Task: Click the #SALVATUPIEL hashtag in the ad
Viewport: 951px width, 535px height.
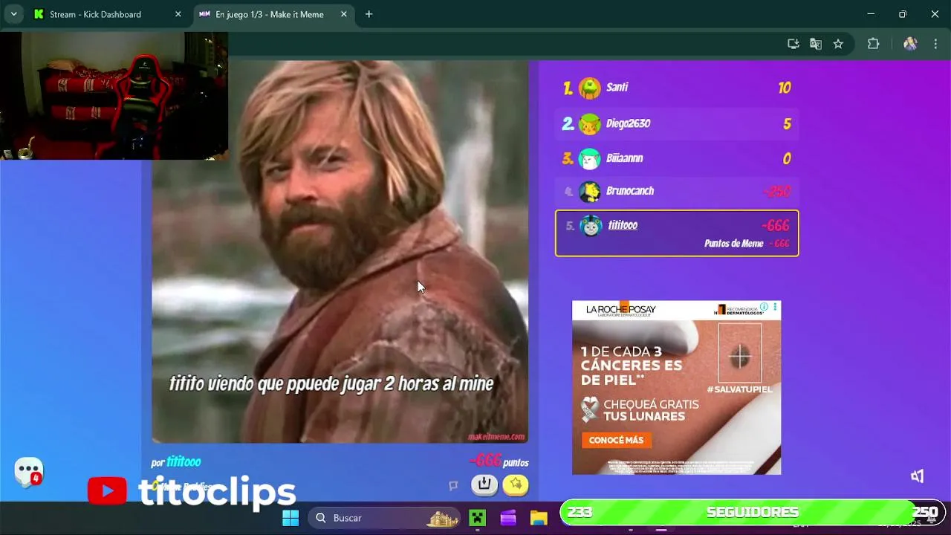Action: click(739, 389)
